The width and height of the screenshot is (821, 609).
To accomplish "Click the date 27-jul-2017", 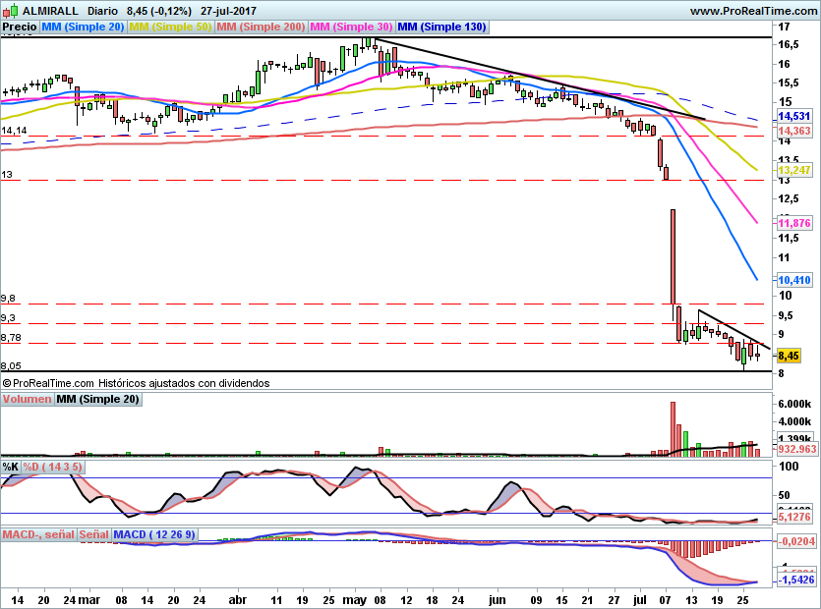I will pyautogui.click(x=228, y=11).
